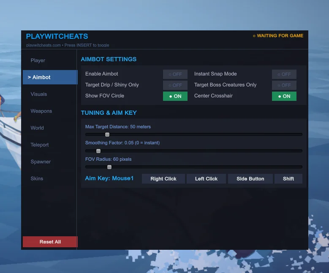Enable Target Drip / Shiny Only toggle
The height and width of the screenshot is (273, 329).
click(x=175, y=85)
